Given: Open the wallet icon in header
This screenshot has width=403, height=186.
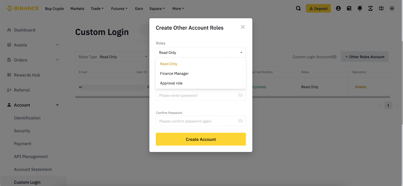Looking at the screenshot, I should tap(349, 8).
